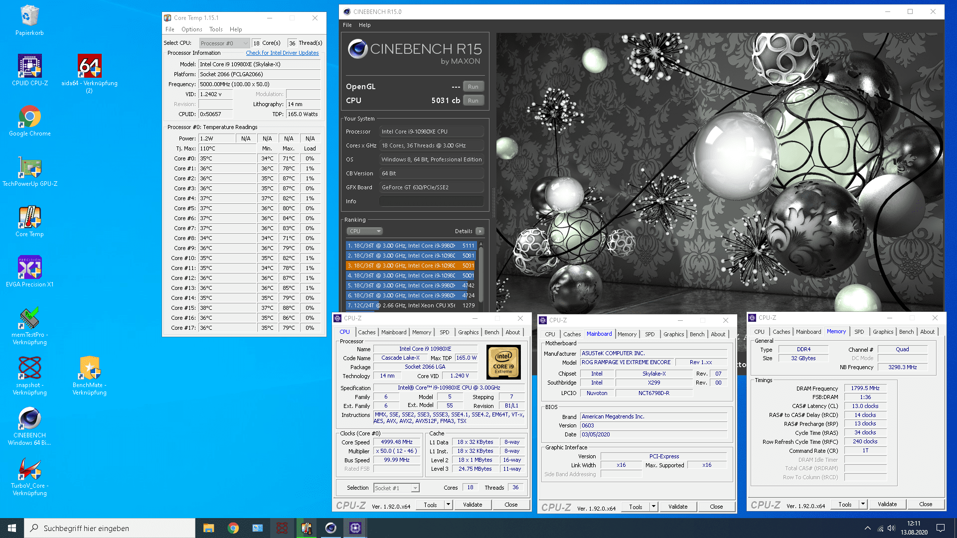This screenshot has height=538, width=957.
Task: Click the Cinebench panel splitter handle
Action: click(x=493, y=202)
